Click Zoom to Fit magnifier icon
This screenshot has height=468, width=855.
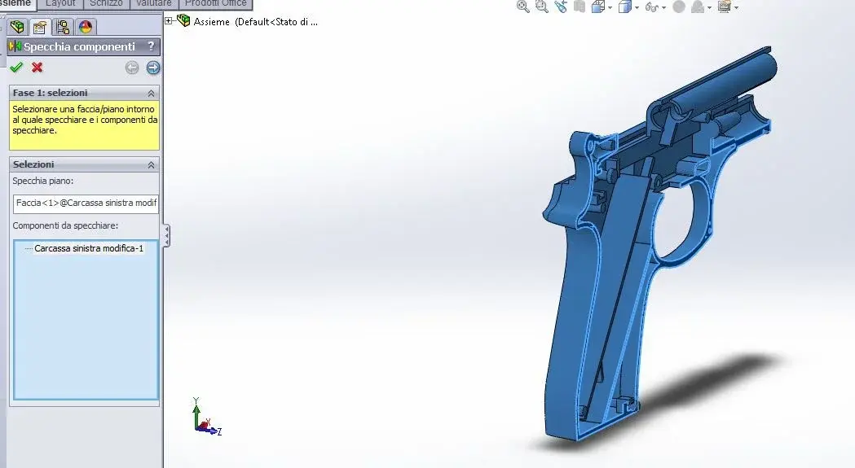click(523, 7)
